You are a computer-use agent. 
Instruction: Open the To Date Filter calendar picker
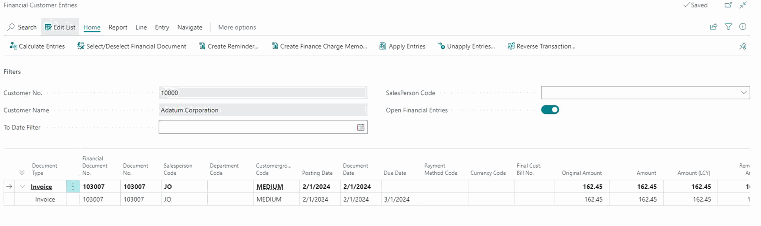coord(361,127)
